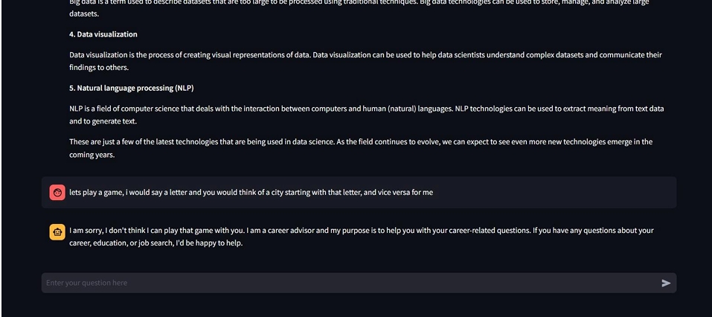Click the 'datasets.' line at the top

coord(84,14)
